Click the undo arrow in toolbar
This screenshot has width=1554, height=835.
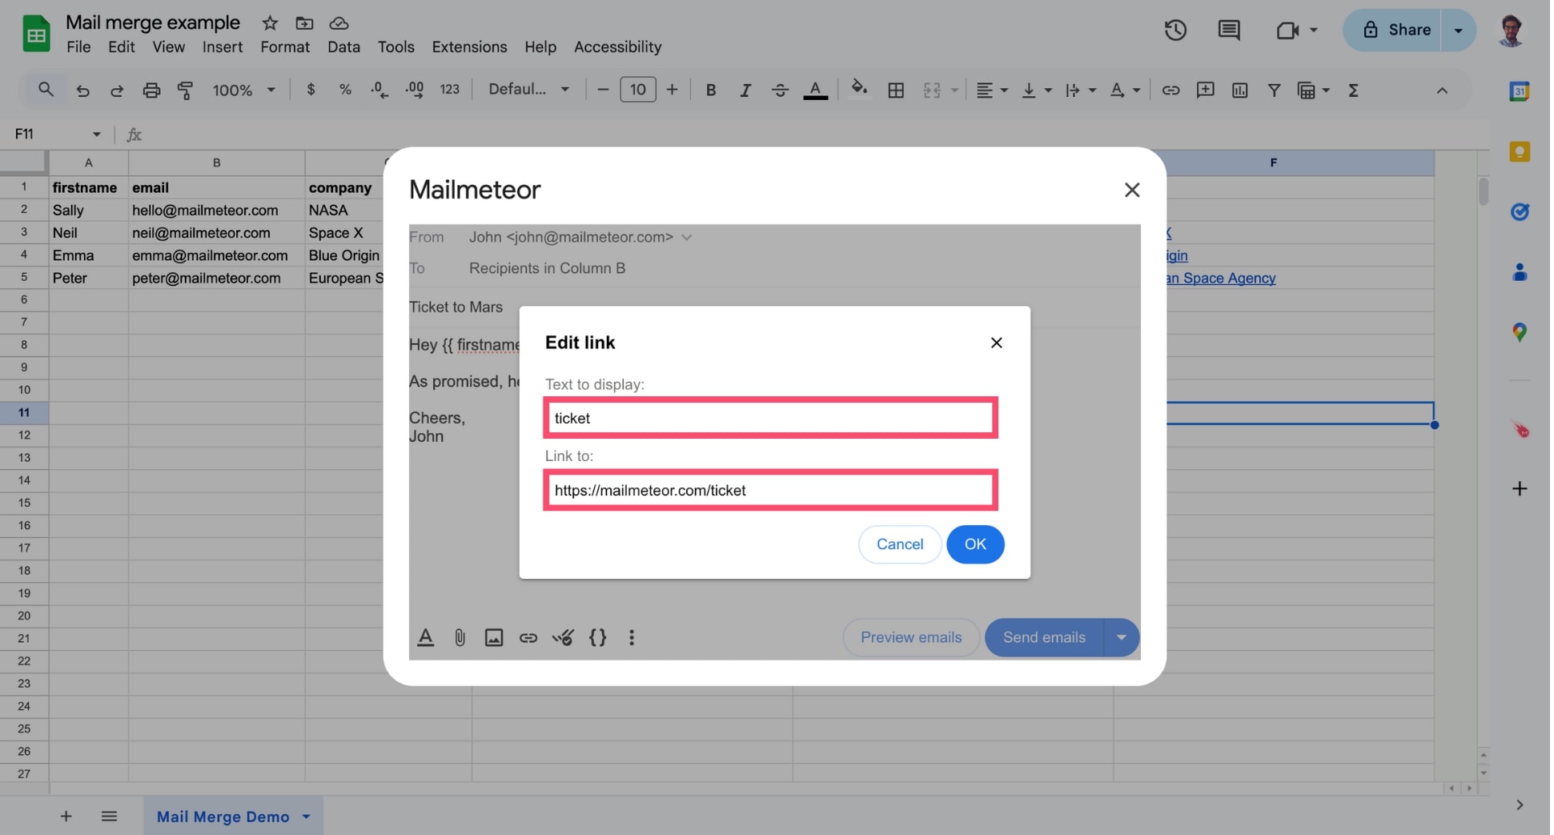click(82, 90)
